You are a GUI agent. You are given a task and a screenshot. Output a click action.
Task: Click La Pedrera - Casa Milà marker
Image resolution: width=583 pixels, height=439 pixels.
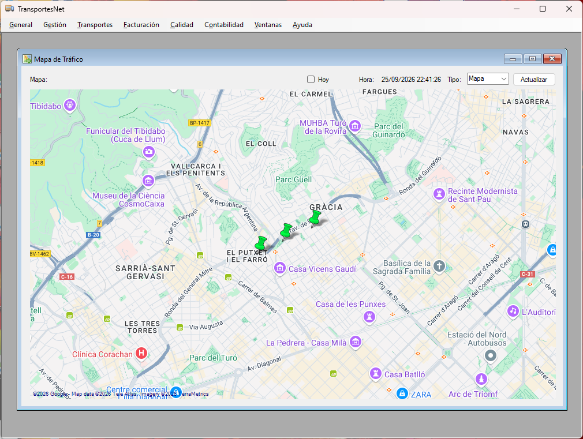pyautogui.click(x=356, y=342)
